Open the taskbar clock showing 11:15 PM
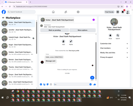Image resolution: width=133 pixels, height=106 pixels. [x=124, y=98]
